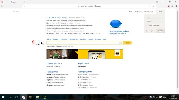Click 'Сделать фотографию красивой' promo link
The height and width of the screenshot is (100, 179).
pos(119,32)
